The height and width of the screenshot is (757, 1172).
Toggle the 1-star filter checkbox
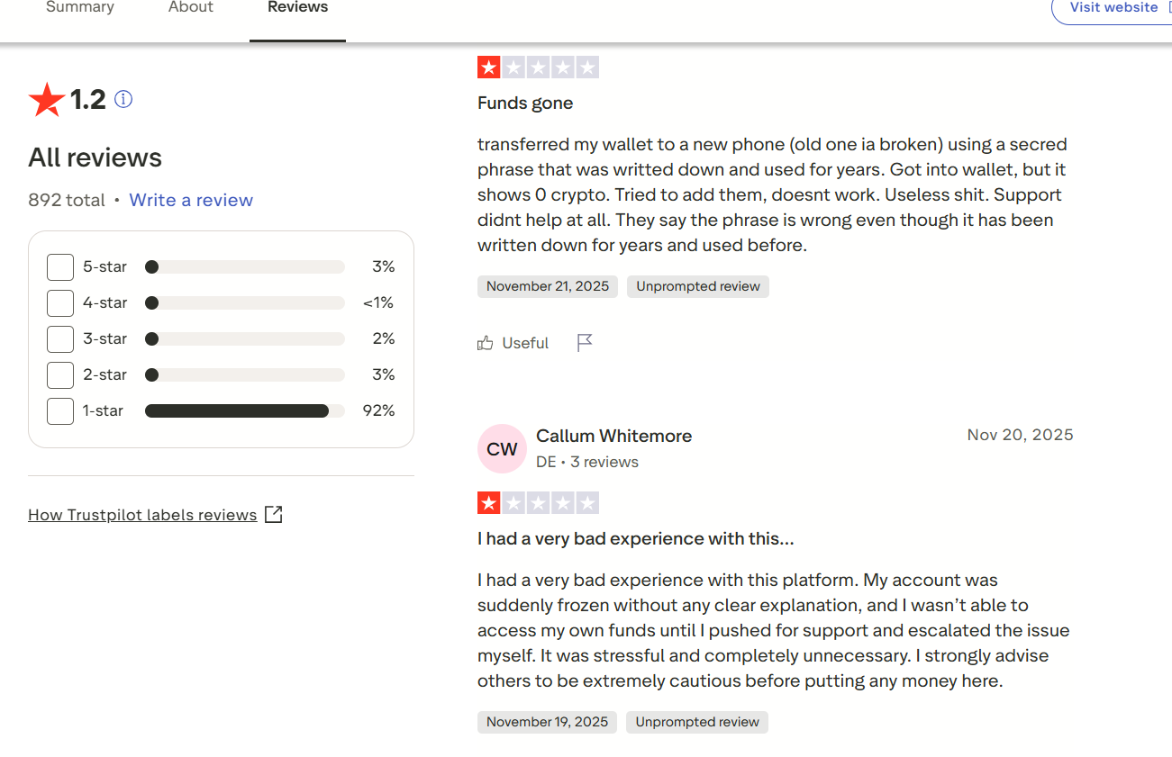pyautogui.click(x=60, y=411)
